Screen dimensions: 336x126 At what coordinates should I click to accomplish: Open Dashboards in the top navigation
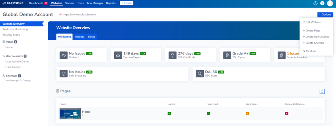click(x=36, y=3)
